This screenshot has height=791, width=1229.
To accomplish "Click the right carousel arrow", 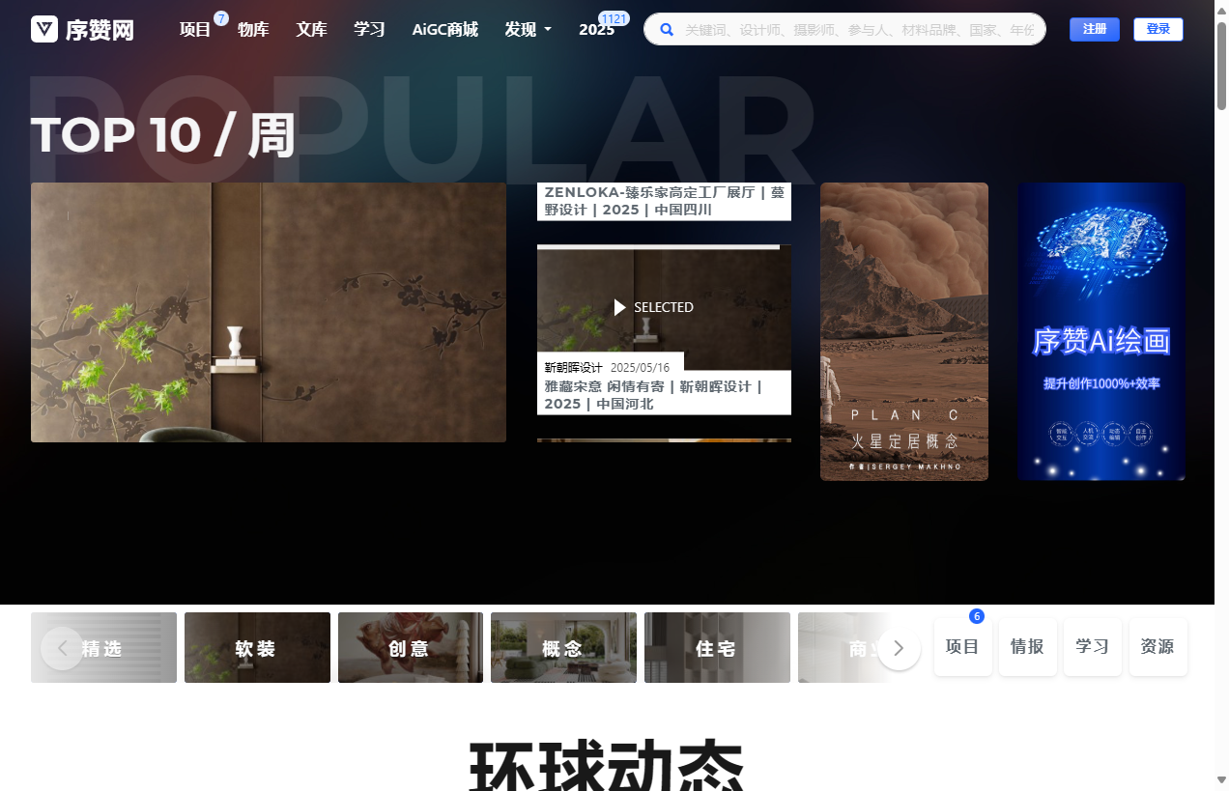I will pos(898,648).
